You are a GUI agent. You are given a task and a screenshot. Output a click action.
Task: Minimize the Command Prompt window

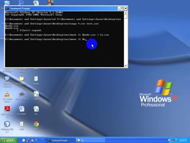point(119,8)
